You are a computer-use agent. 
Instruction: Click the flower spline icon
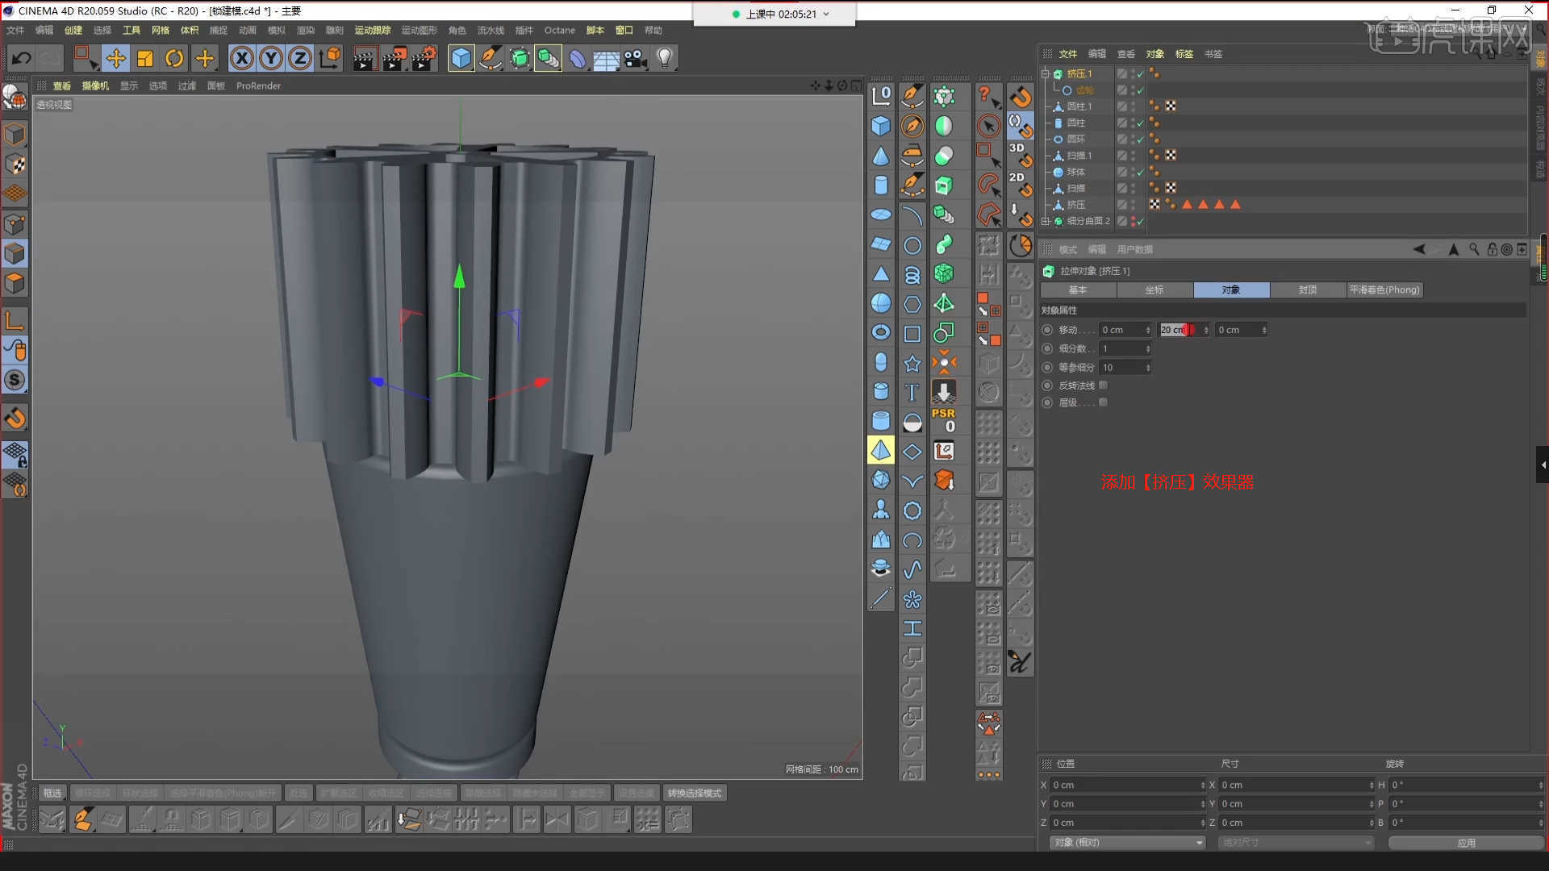click(912, 599)
